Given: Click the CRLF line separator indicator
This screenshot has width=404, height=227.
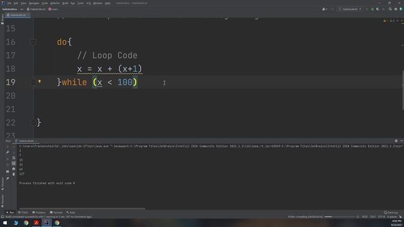Looking at the screenshot, I should [372, 217].
